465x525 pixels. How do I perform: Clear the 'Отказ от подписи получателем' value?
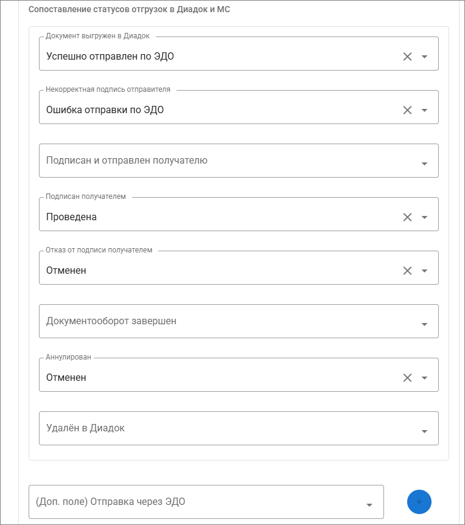pyautogui.click(x=407, y=271)
